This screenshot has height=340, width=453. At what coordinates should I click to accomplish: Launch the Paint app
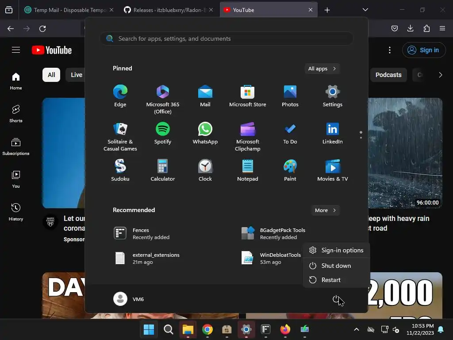(290, 170)
